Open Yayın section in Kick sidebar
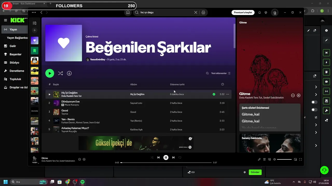 pos(14,29)
